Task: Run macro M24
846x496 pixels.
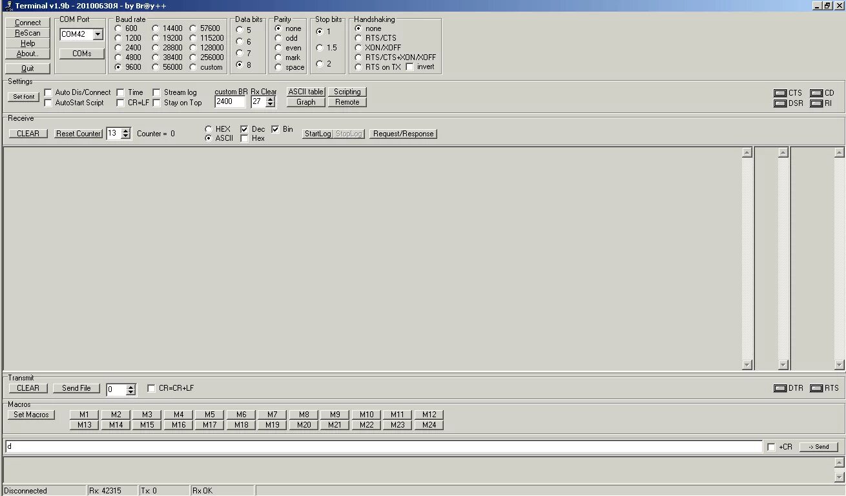Action: pyautogui.click(x=429, y=425)
